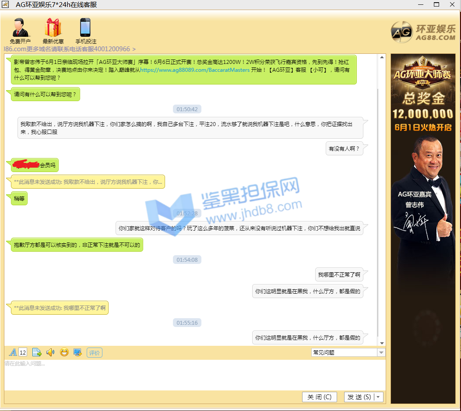The width and height of the screenshot is (461, 411).
Task: Click the chat scrollbar up arrow
Action: [x=382, y=57]
